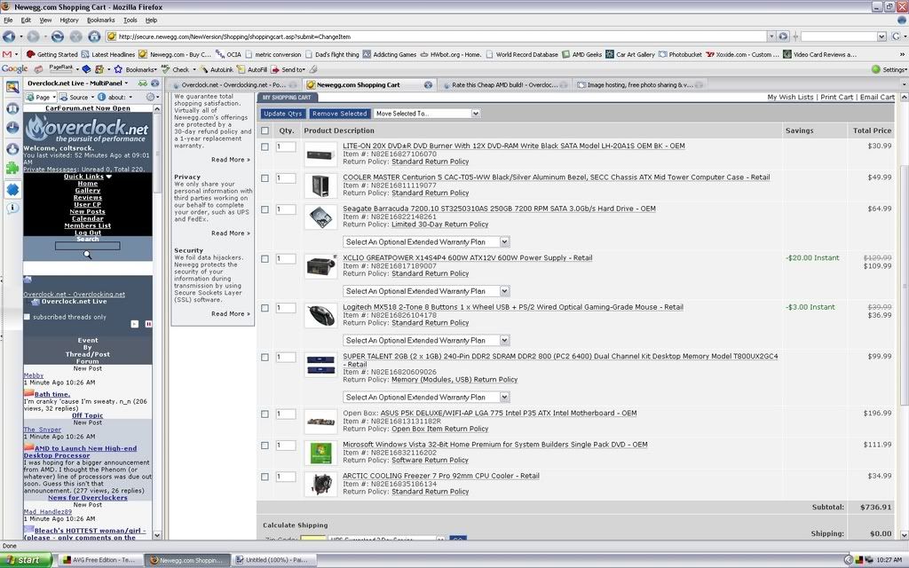
Task: Open the Limited 30-Day Return Policy link
Action: [440, 225]
